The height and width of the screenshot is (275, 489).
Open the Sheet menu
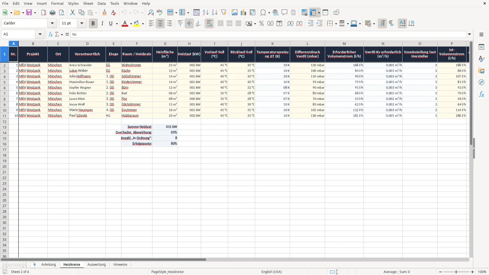coord(88,3)
